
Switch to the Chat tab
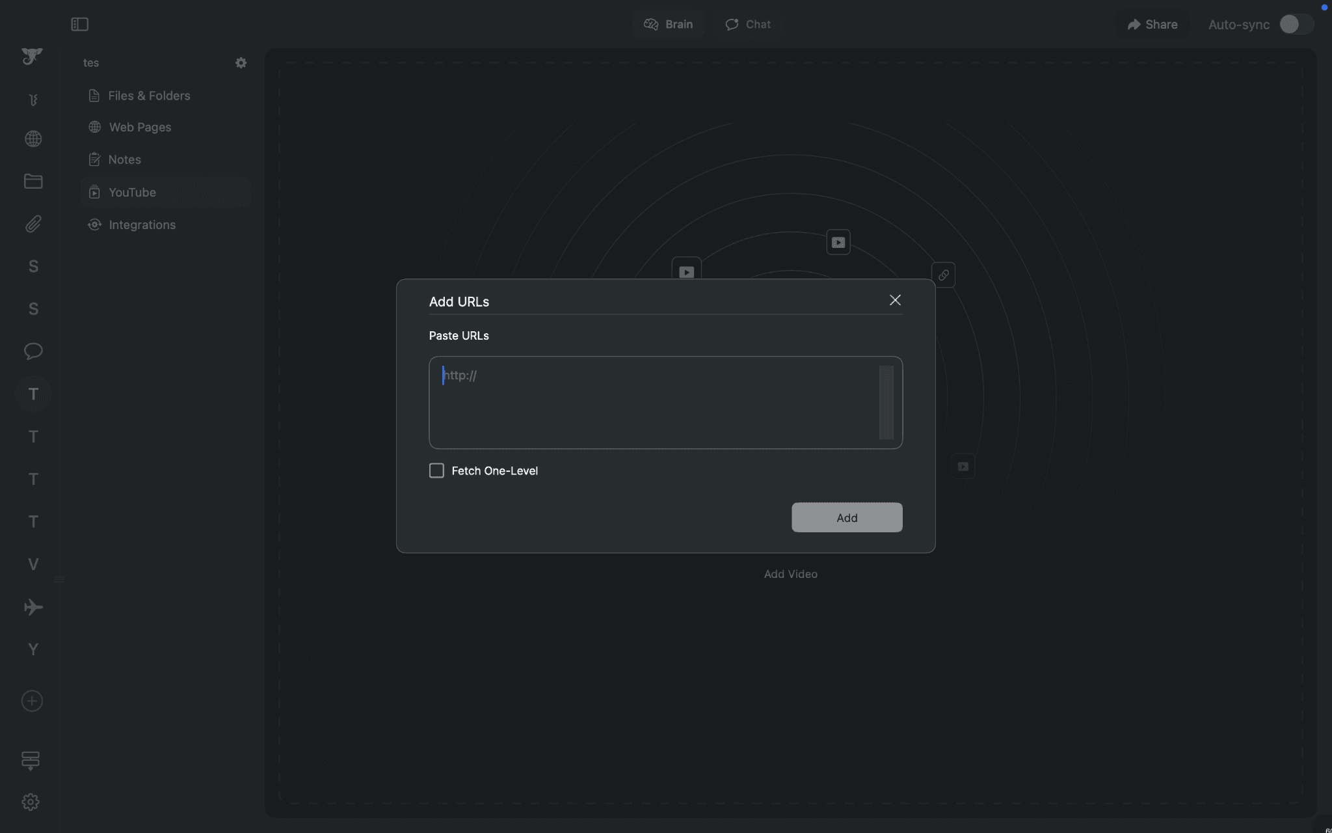point(748,24)
